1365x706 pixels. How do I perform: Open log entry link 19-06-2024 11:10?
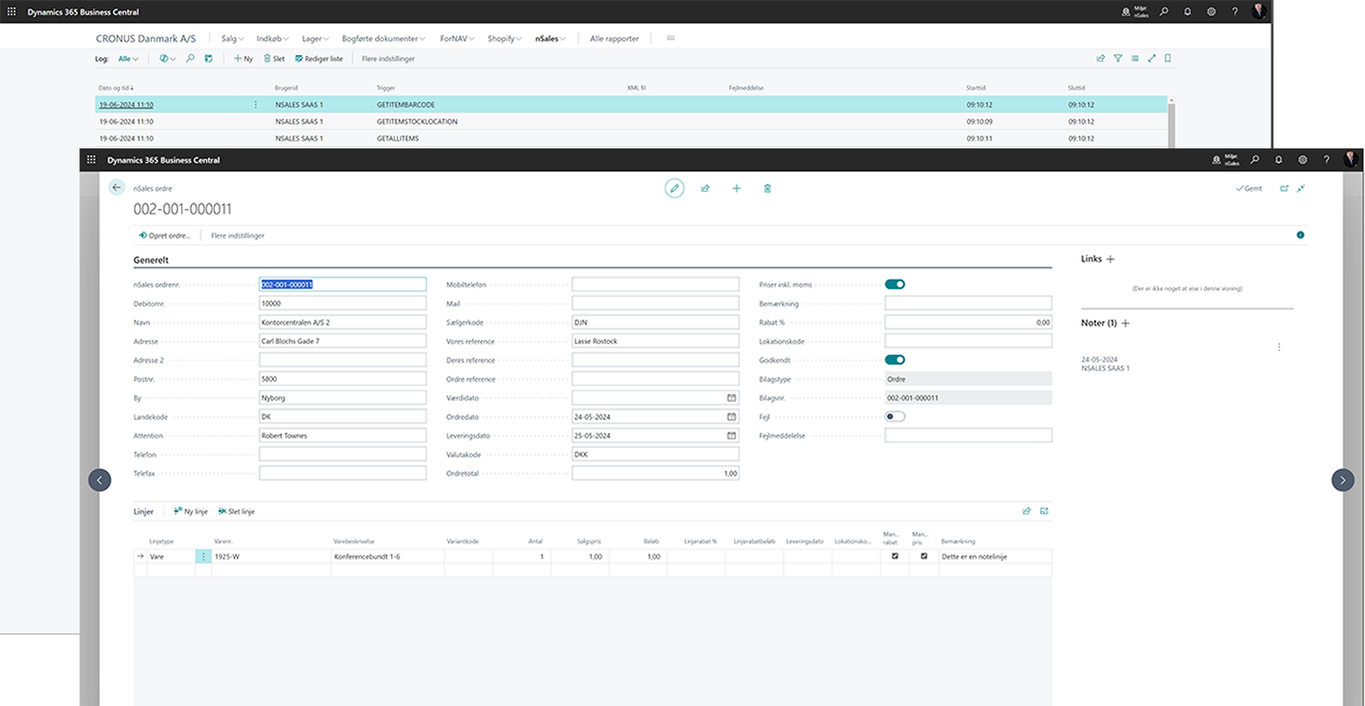tap(126, 105)
